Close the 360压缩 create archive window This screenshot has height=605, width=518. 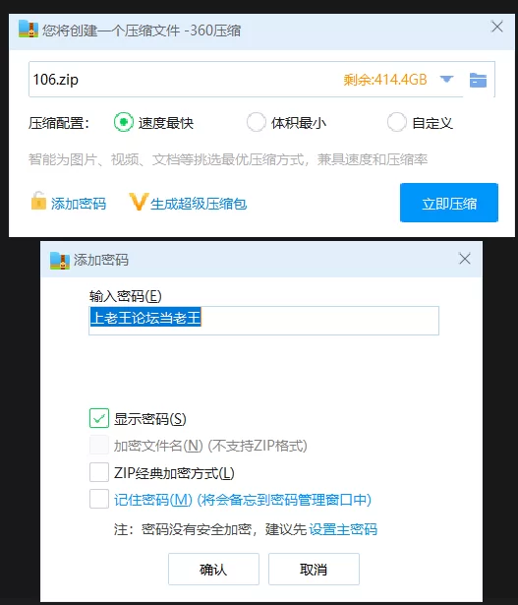(x=497, y=27)
